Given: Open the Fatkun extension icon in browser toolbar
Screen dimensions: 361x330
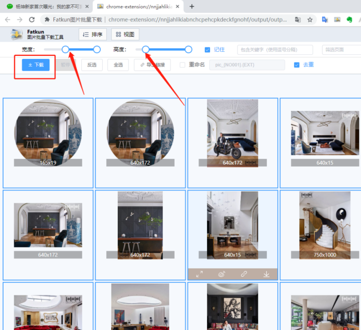Looking at the screenshot, I should [337, 20].
